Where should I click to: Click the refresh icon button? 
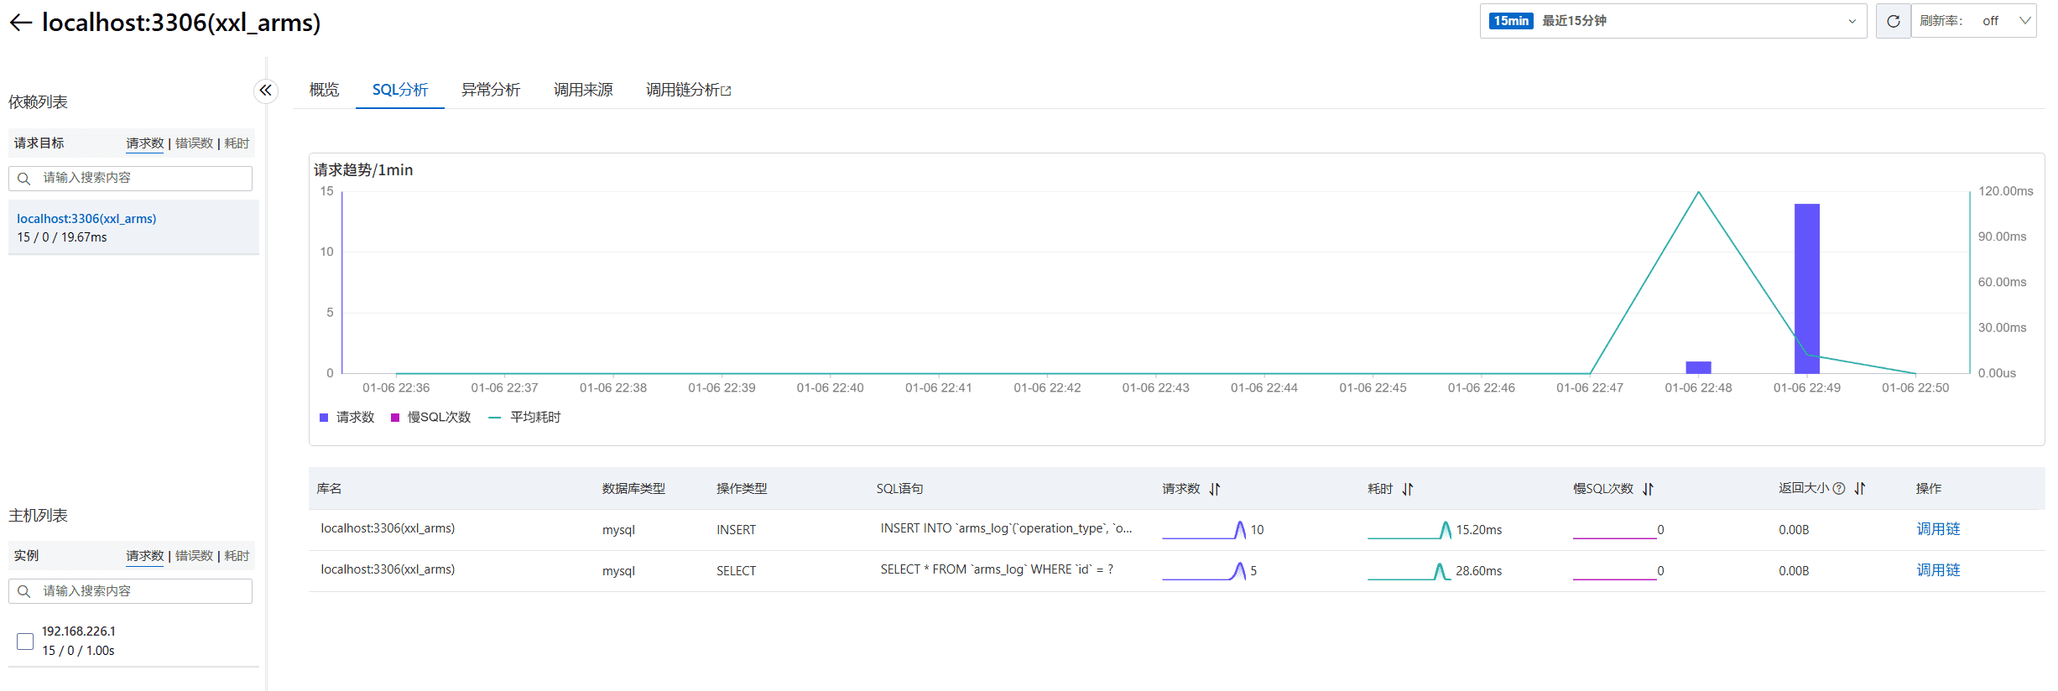click(x=1893, y=21)
